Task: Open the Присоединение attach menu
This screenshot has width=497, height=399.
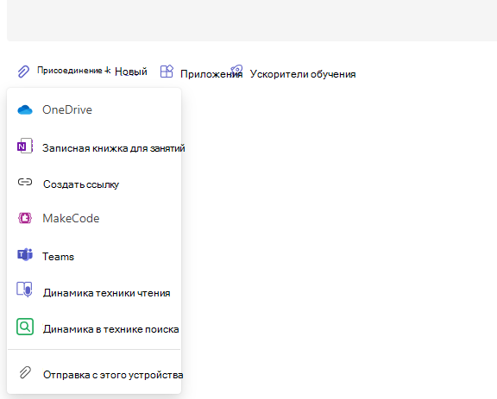Action: pyautogui.click(x=69, y=71)
